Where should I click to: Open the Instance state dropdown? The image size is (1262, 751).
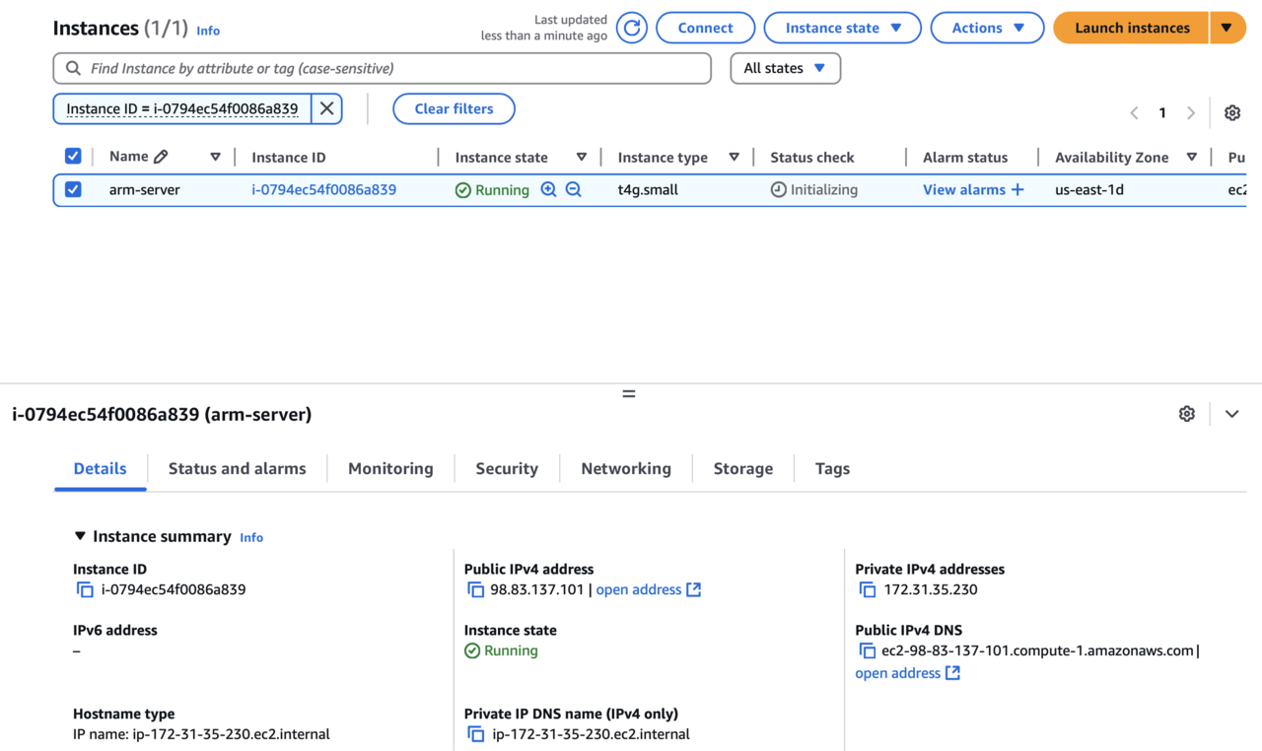pyautogui.click(x=842, y=28)
